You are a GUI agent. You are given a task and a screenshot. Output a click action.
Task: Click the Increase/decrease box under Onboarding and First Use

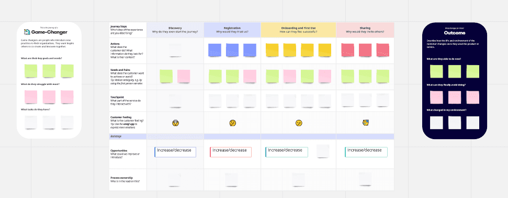point(287,152)
